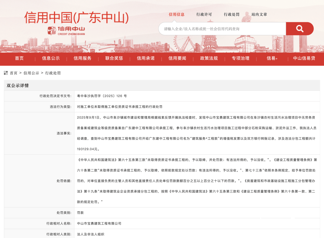Go to 信用服务 in the navigation
Image resolution: width=324 pixels, height=238 pixels.
pyautogui.click(x=82, y=58)
